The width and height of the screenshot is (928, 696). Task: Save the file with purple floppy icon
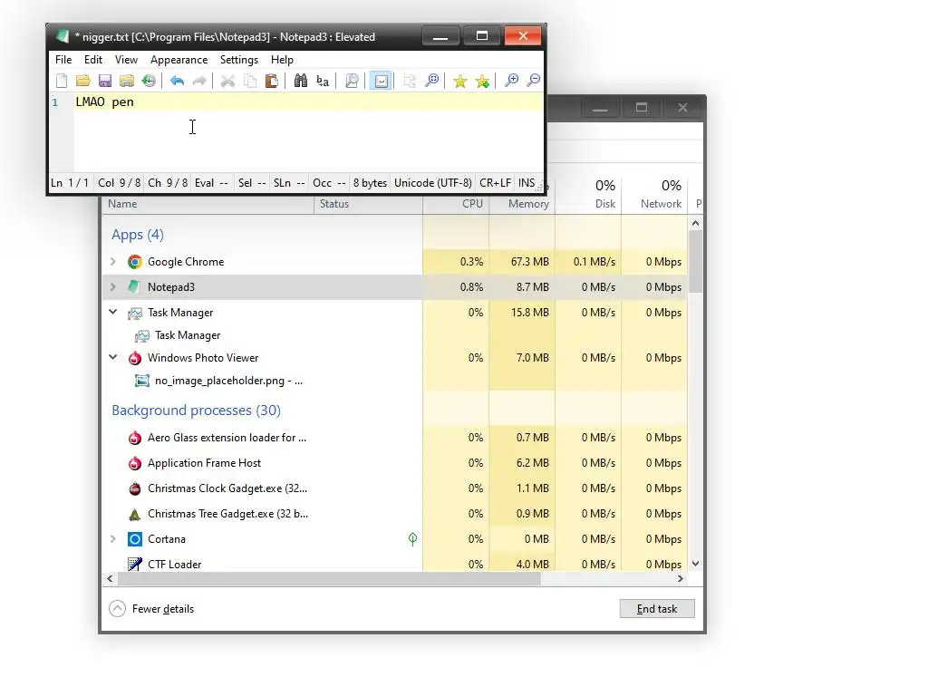pos(105,81)
